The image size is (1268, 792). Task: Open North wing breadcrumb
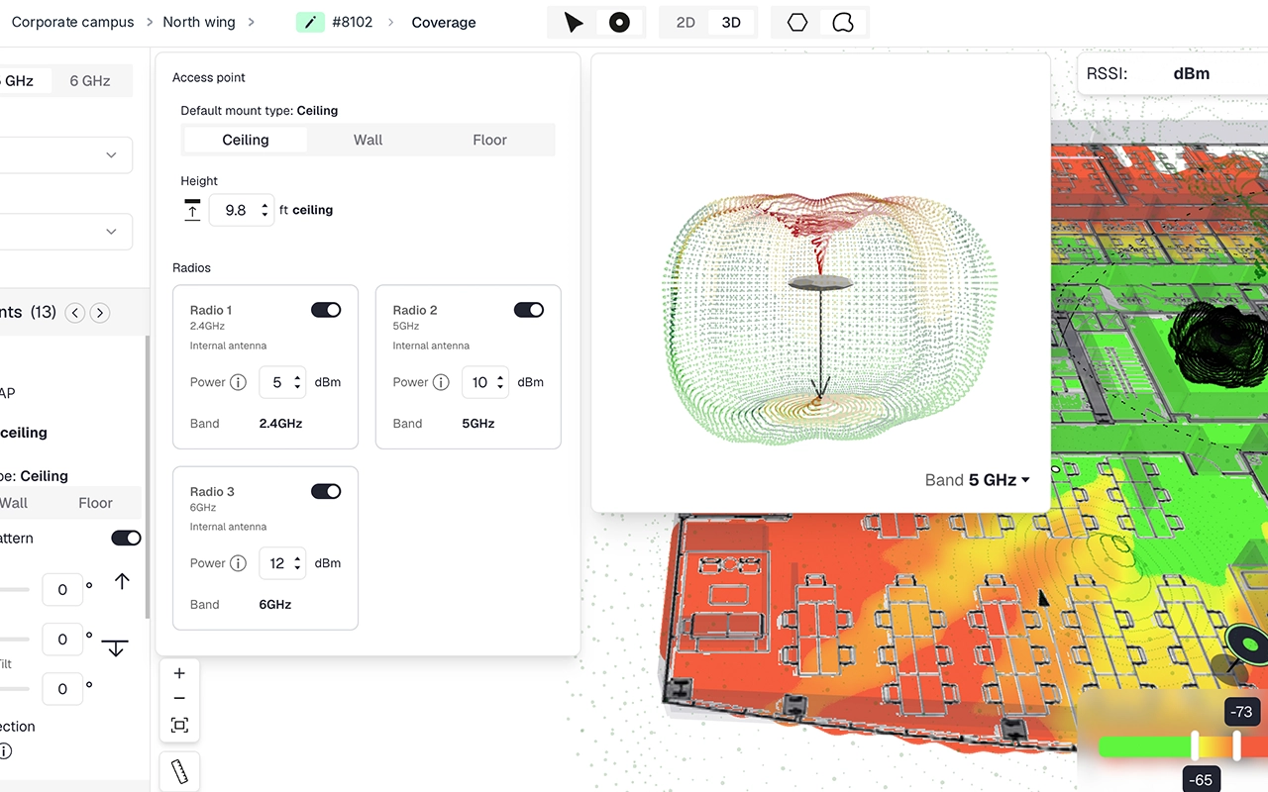point(199,22)
